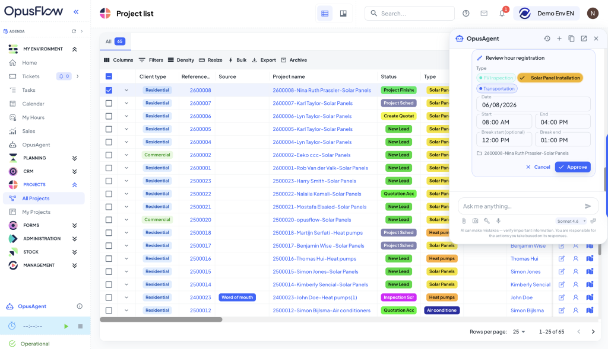The height and width of the screenshot is (349, 608).
Task: Open map icon for John Doe row
Action: point(590,297)
